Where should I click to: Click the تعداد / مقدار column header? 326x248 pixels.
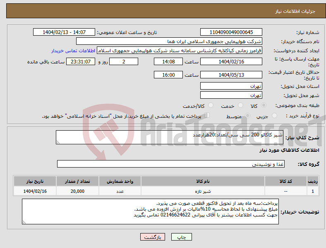tap(77, 181)
